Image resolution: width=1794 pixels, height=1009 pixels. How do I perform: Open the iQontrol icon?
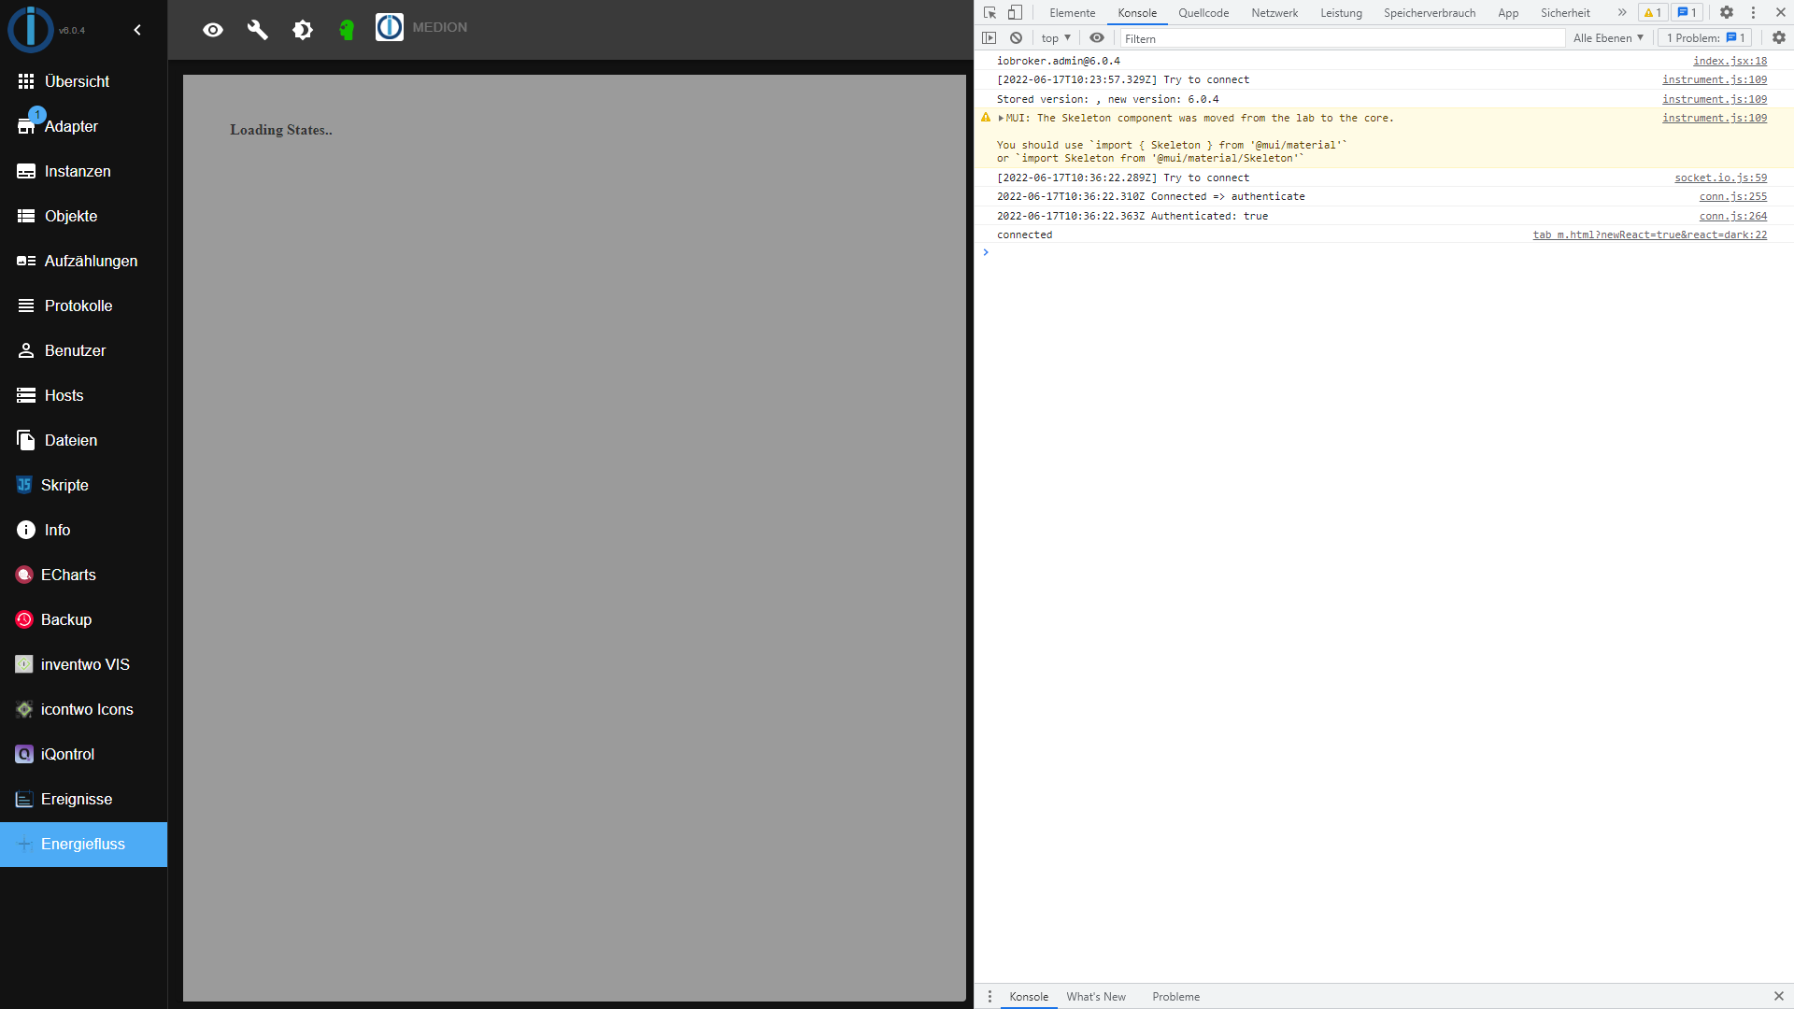[24, 754]
